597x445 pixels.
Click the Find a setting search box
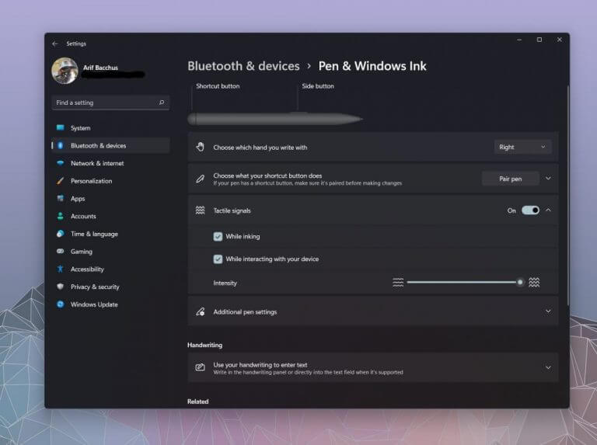coord(111,103)
